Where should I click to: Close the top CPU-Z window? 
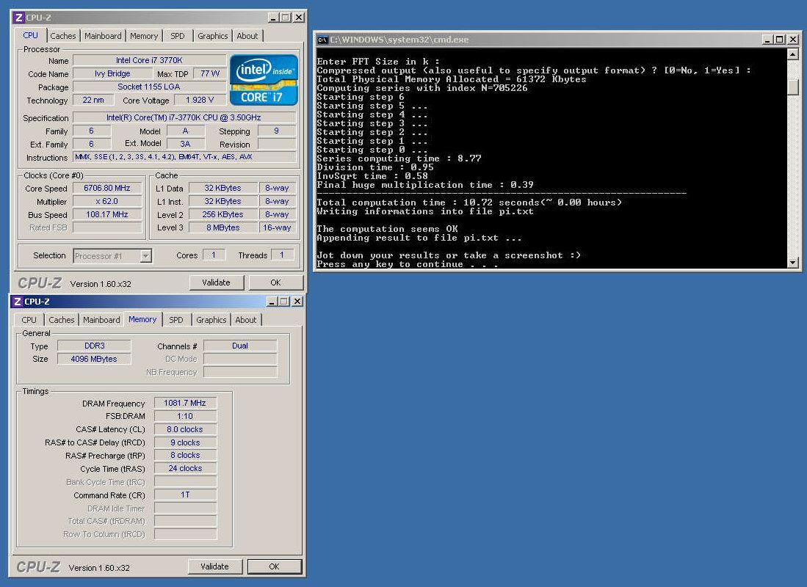(x=299, y=18)
